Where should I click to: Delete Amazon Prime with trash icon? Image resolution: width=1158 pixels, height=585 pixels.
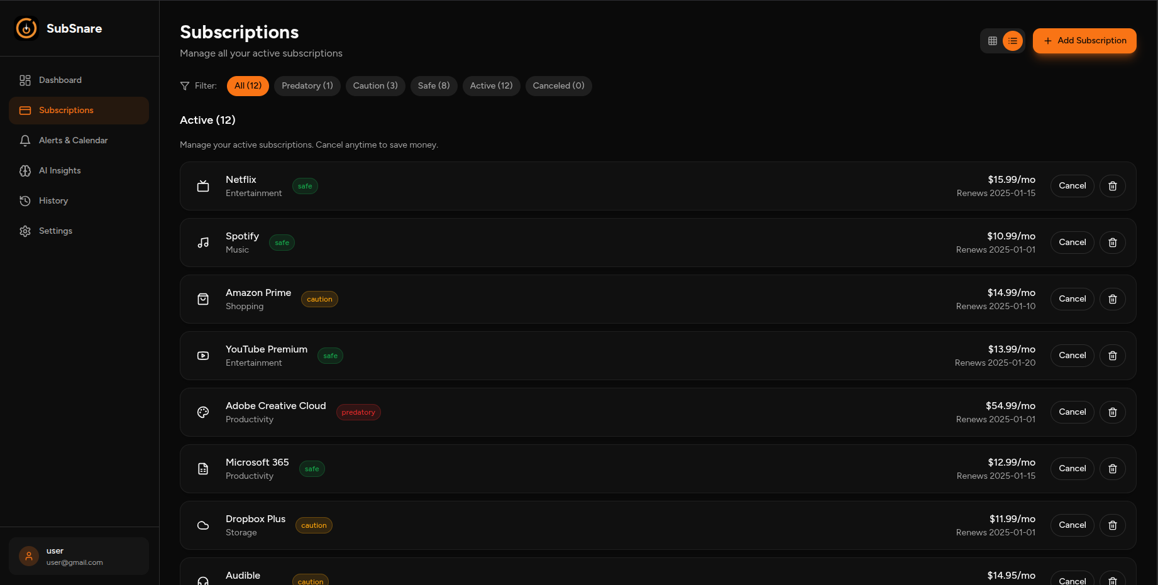1113,299
